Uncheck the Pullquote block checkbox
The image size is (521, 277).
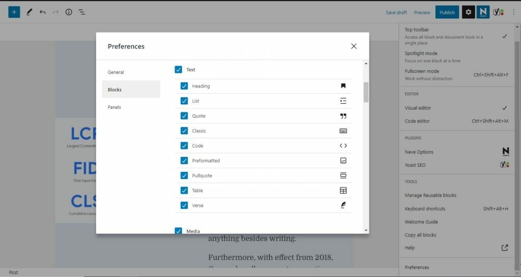click(184, 175)
